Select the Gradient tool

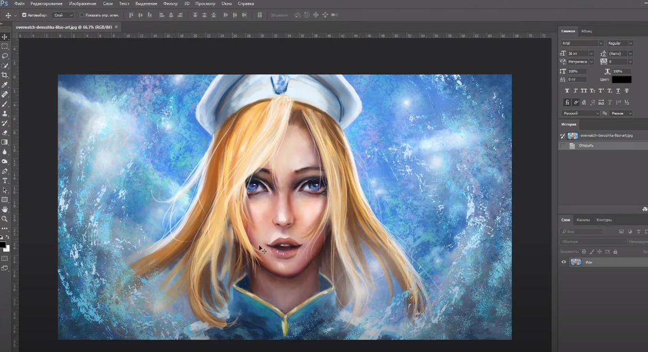5,142
